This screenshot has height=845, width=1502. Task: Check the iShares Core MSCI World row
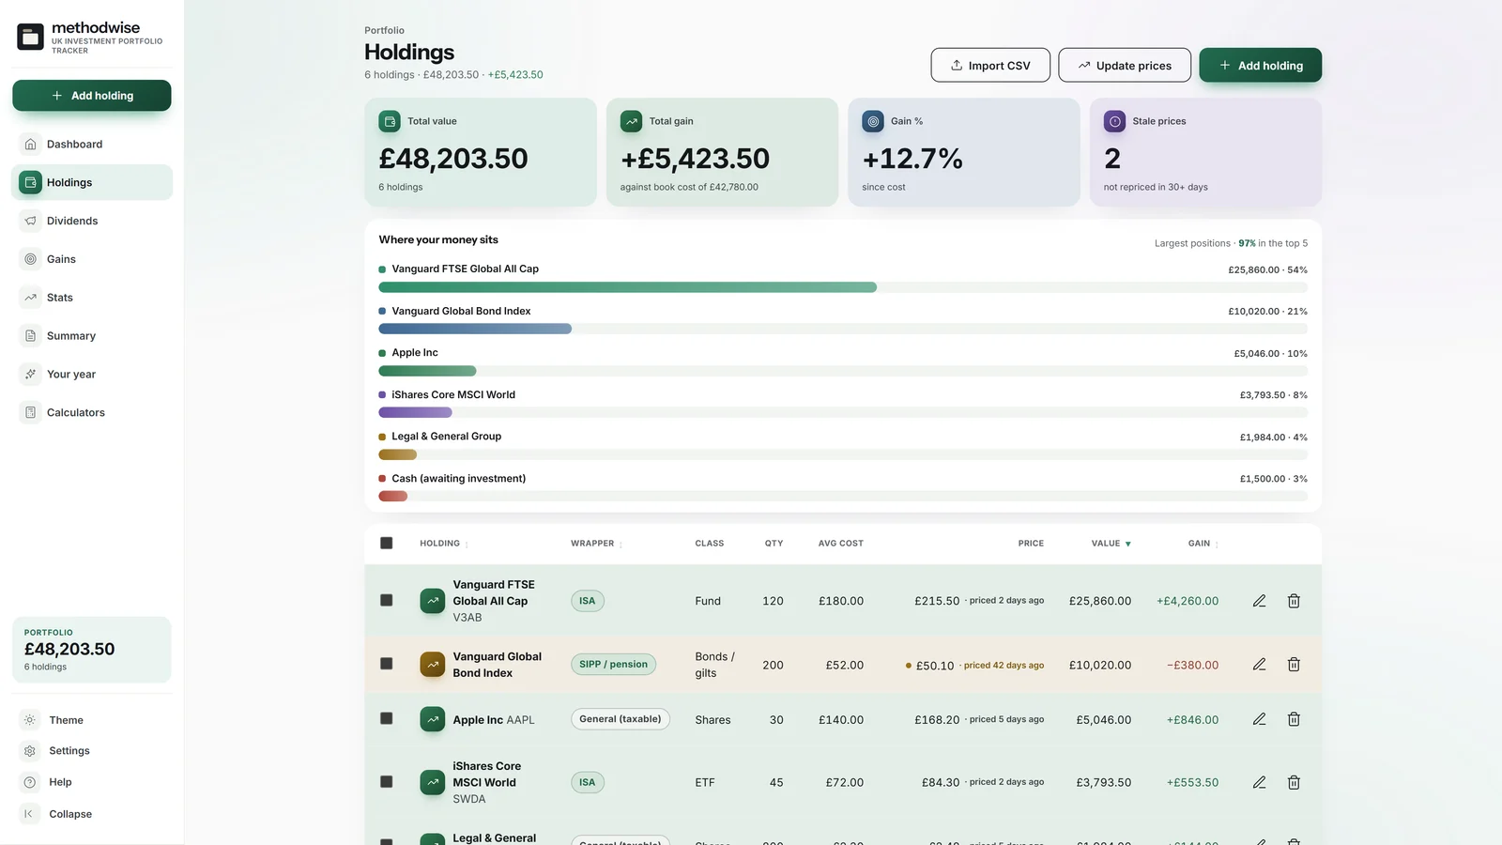387,781
